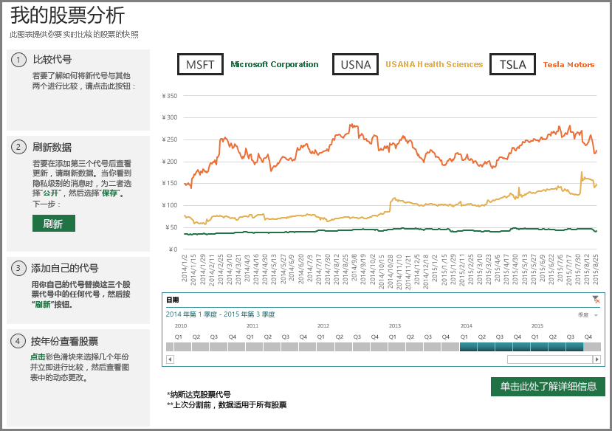Click the green 点击 word in step 4
612x431 pixels.
click(38, 357)
